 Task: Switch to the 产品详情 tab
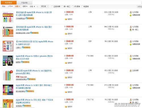pos(24,3)
